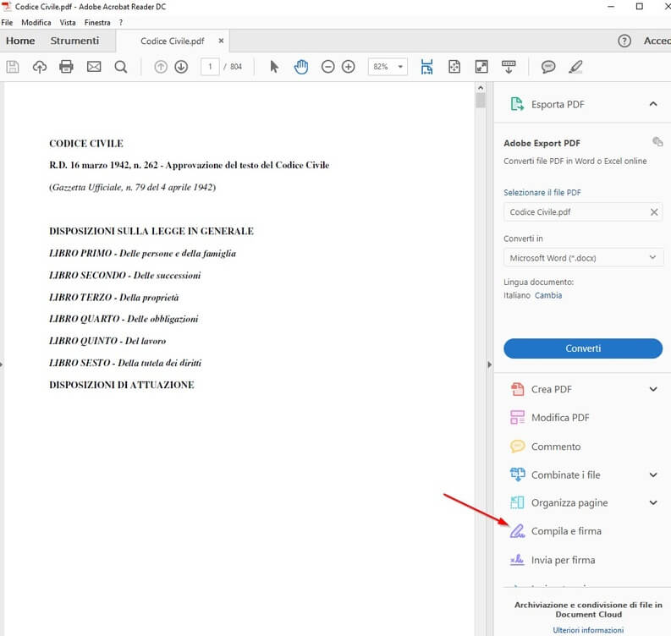Click the upload to cloud icon
Image resolution: width=671 pixels, height=636 pixels.
coord(40,67)
